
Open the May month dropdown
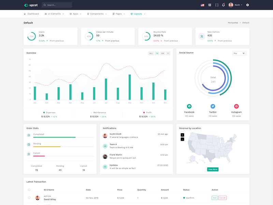pyautogui.click(x=239, y=53)
